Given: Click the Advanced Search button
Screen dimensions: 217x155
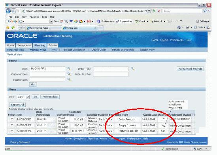Looking at the screenshot, I should (x=190, y=68).
